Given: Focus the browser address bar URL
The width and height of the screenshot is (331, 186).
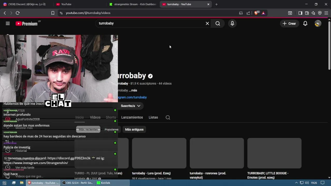Looking at the screenshot, I should coord(88,13).
